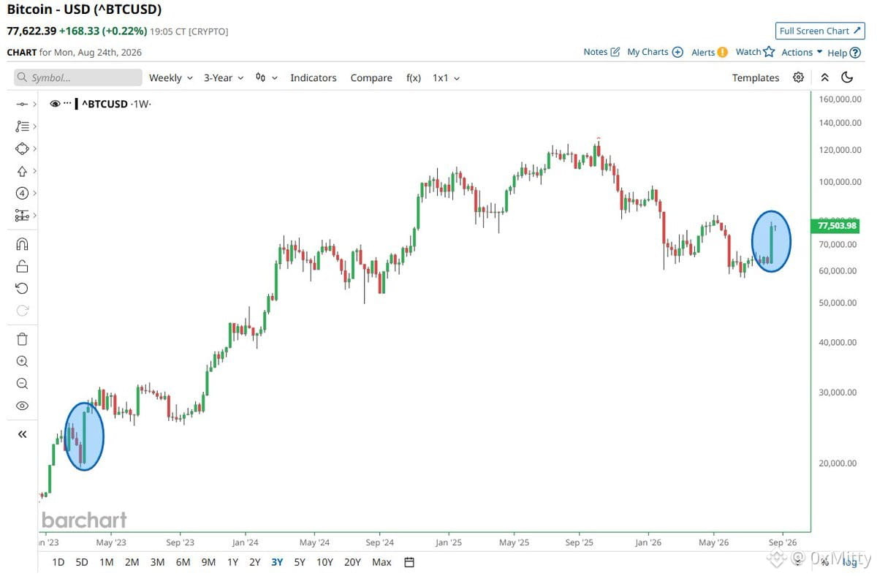Viewport: 877px width, 576px height.
Task: Select the line drawing tool
Action: point(21,105)
